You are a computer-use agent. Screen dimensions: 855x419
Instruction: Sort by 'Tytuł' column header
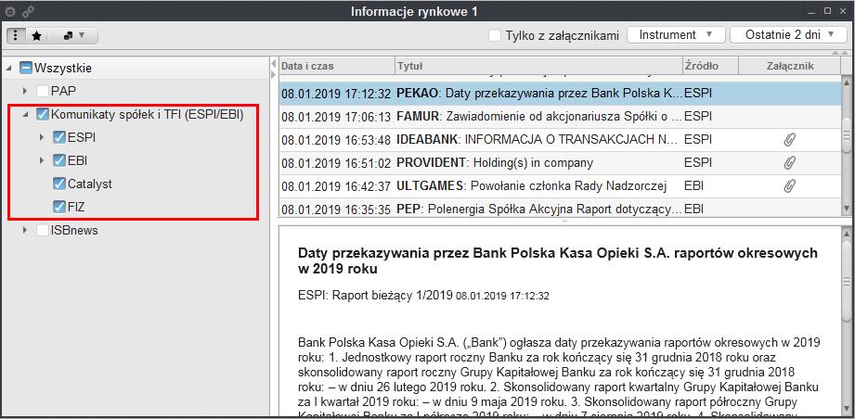click(538, 66)
